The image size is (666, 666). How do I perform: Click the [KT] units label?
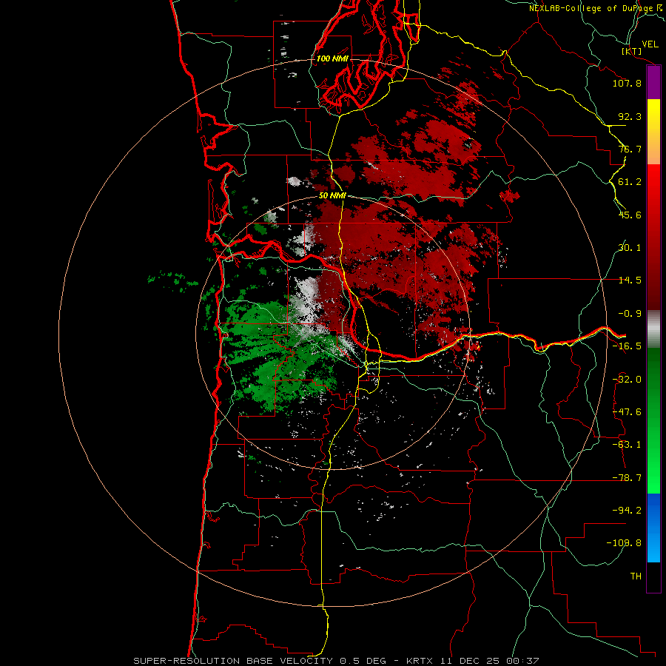tap(632, 52)
